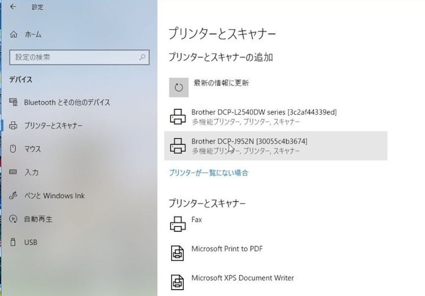The height and width of the screenshot is (296, 425).
Task: Open プリンターが一覧にない場合 link
Action: coord(208,173)
